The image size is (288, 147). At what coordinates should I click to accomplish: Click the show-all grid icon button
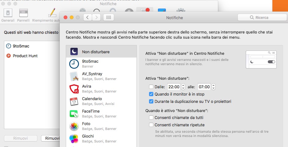108,17
